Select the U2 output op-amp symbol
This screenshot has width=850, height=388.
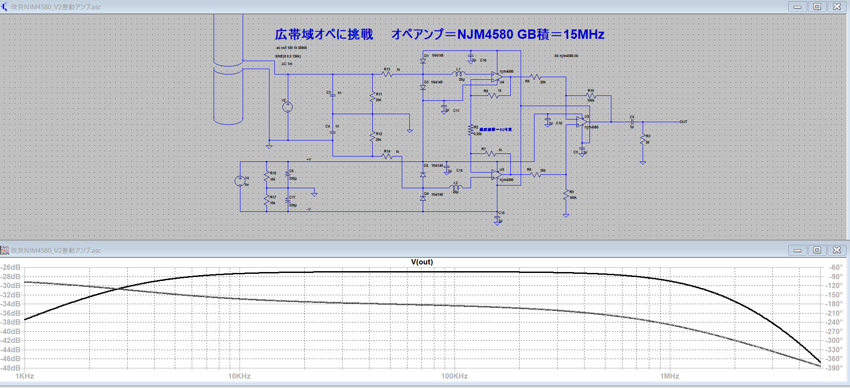click(581, 122)
